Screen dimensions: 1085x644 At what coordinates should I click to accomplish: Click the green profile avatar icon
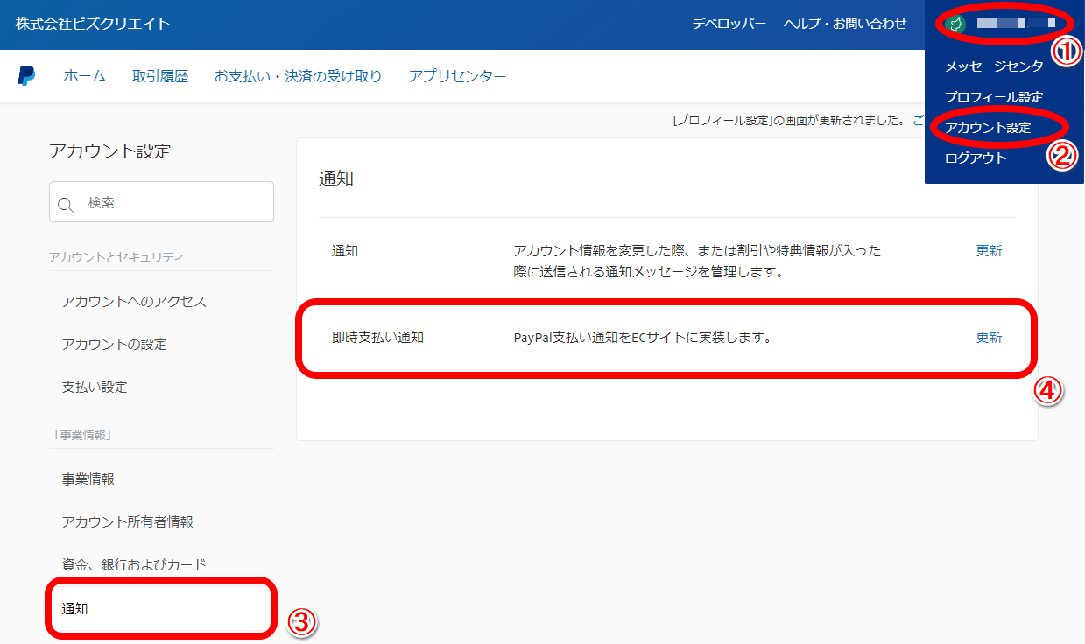(955, 24)
